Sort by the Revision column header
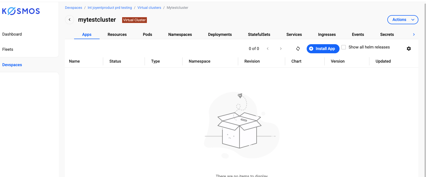Image resolution: width=426 pixels, height=177 pixels. tap(252, 61)
